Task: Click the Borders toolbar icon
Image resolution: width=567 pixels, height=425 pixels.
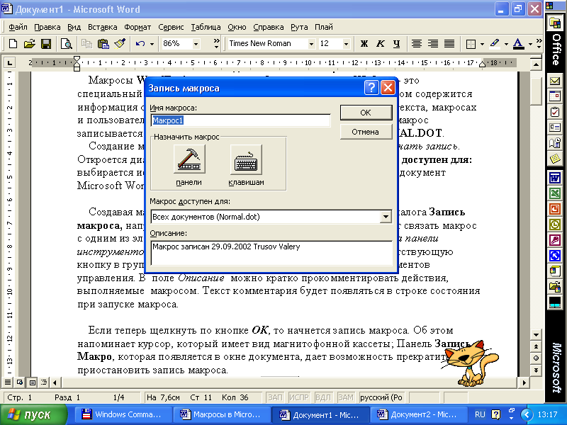Action: pos(471,44)
